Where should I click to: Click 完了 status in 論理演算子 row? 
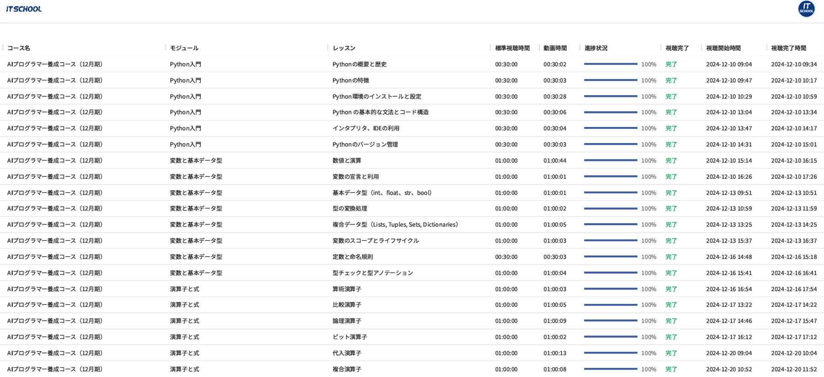click(x=671, y=321)
